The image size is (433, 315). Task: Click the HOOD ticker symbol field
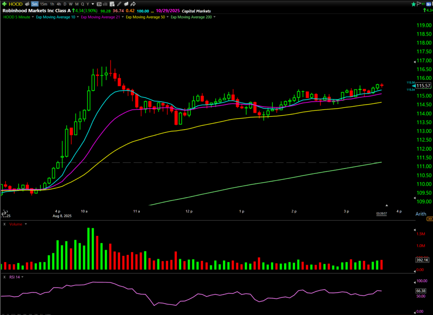click(16, 4)
